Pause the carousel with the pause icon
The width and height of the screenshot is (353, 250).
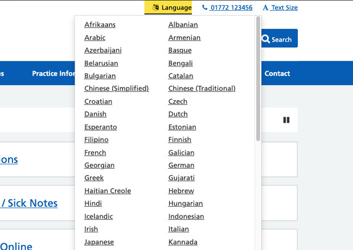tap(286, 120)
